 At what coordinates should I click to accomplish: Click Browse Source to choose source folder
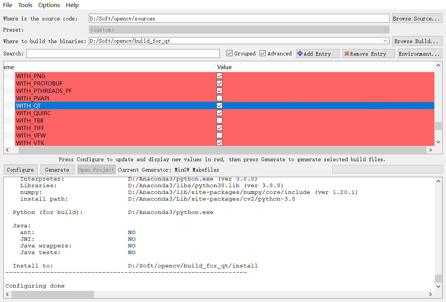417,18
